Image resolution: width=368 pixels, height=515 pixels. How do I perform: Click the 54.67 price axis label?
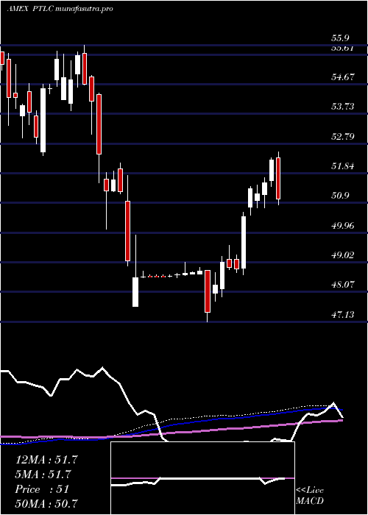pyautogui.click(x=343, y=77)
